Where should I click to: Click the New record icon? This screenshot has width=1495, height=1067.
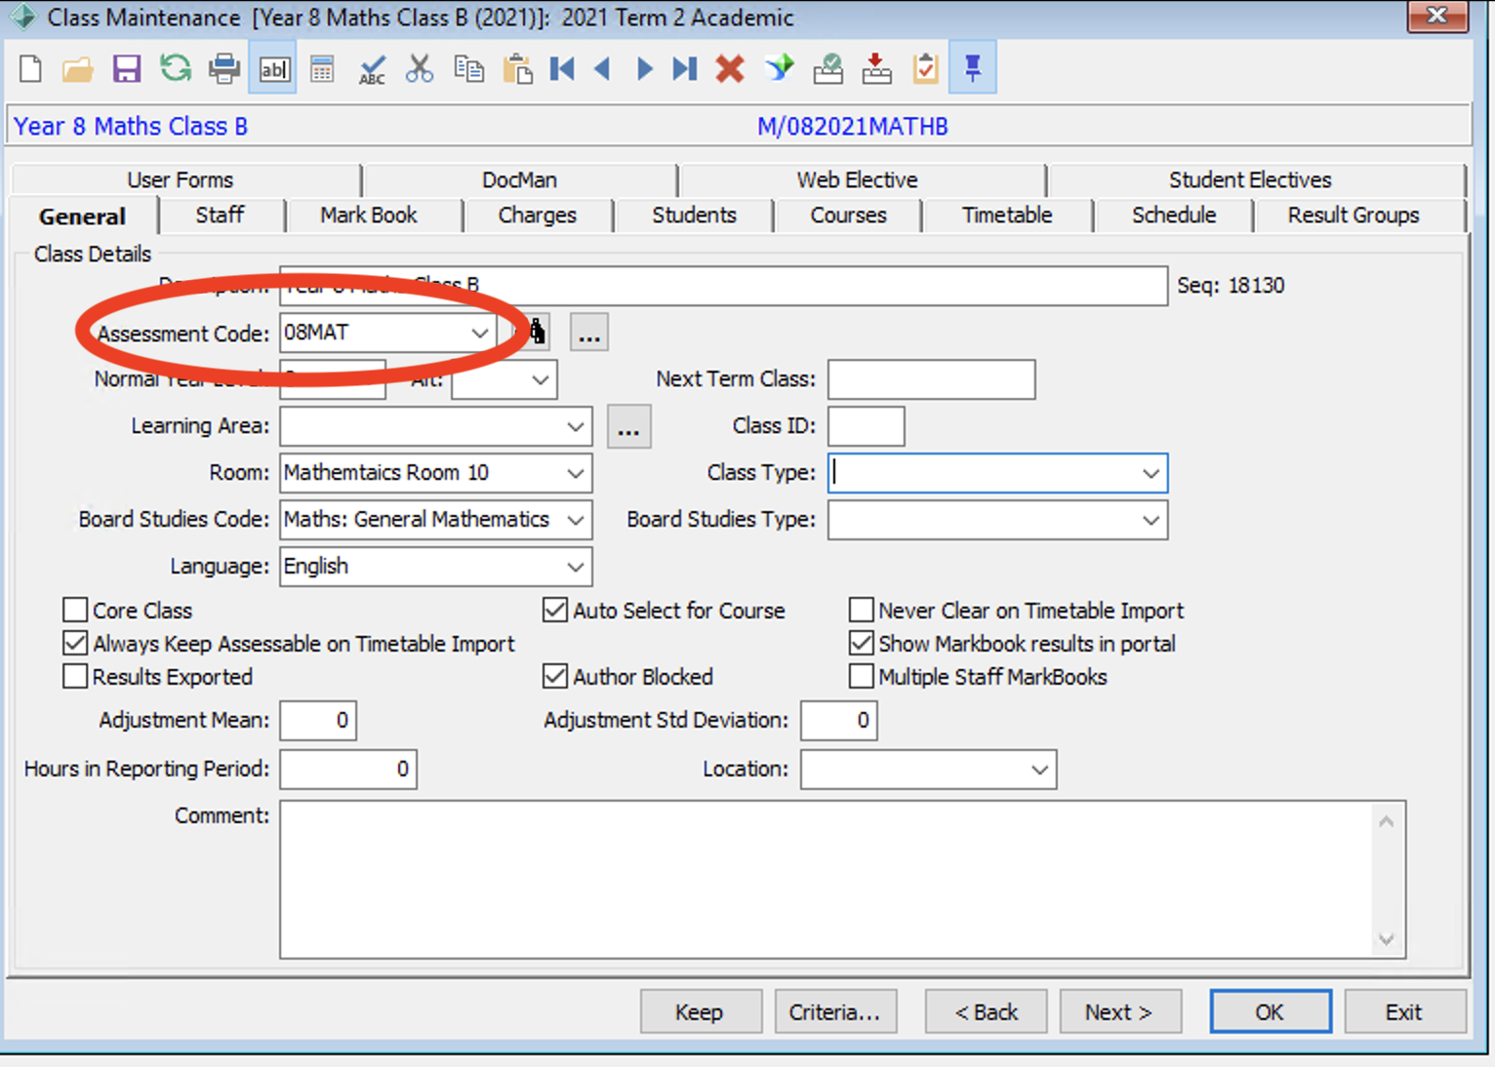[30, 68]
